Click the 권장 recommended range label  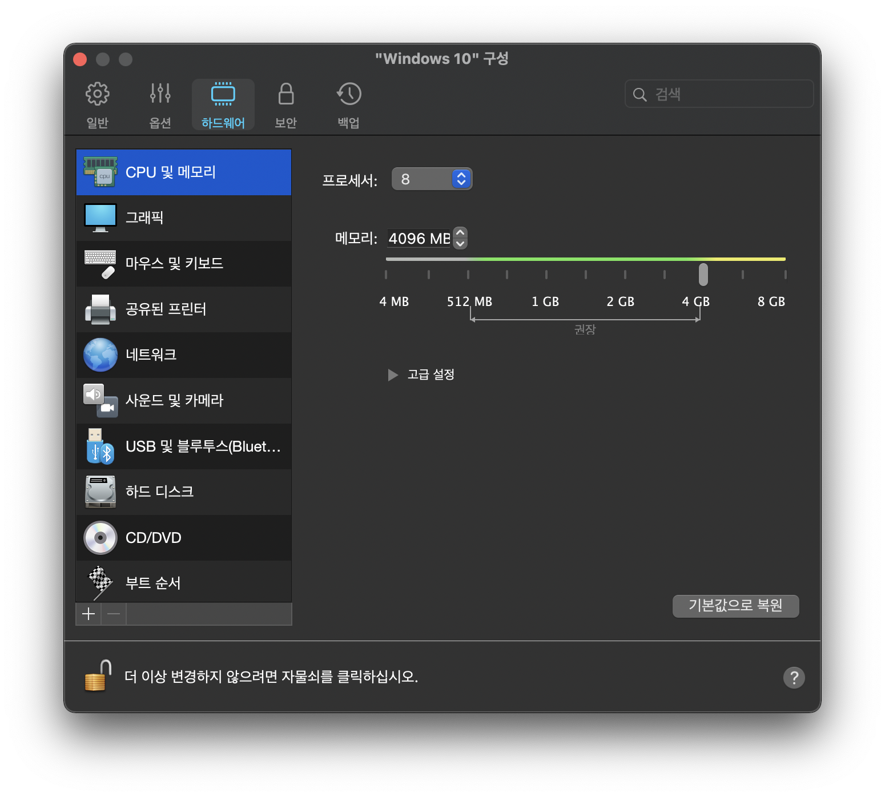click(585, 329)
